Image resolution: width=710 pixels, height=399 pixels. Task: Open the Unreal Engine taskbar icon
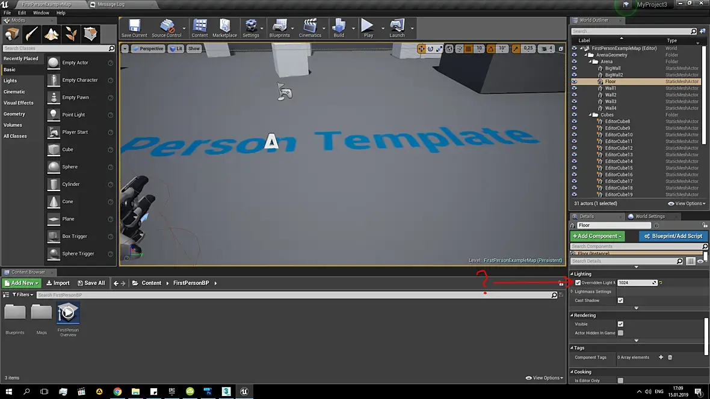[244, 391]
